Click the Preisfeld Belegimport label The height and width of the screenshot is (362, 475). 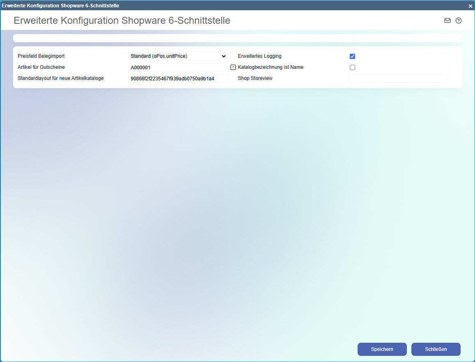(x=41, y=56)
